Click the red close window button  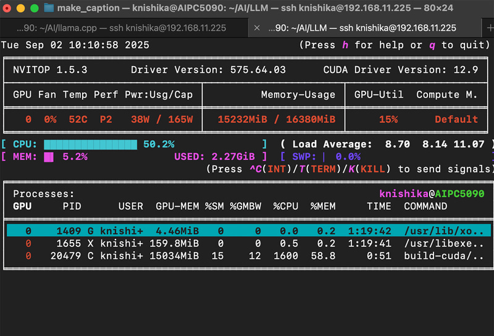(7, 8)
